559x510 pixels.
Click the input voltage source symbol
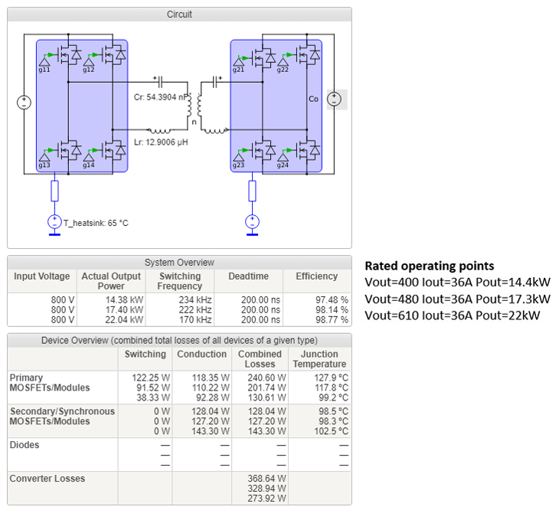click(23, 103)
